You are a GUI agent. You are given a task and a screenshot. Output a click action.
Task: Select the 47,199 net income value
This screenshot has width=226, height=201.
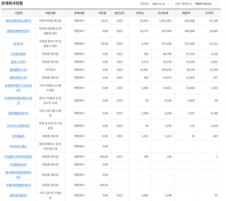214,21
